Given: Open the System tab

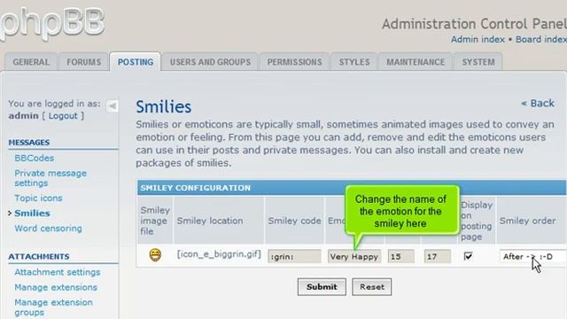Looking at the screenshot, I should coord(478,62).
